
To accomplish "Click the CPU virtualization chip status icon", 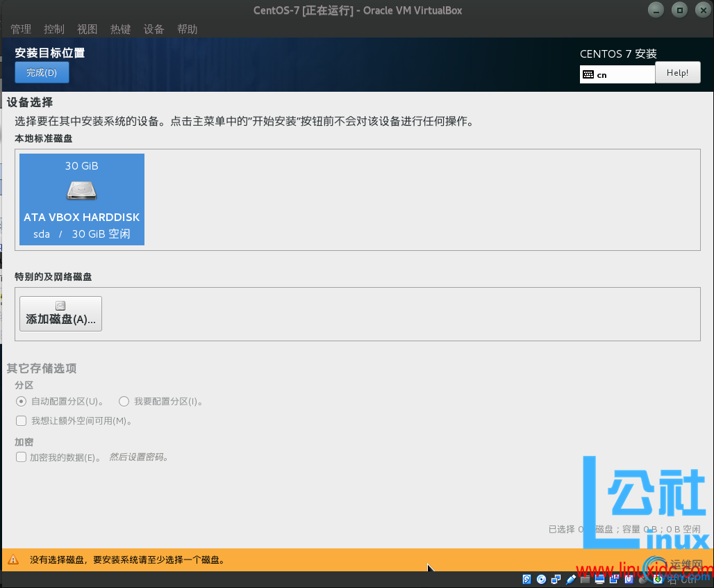I will [629, 580].
